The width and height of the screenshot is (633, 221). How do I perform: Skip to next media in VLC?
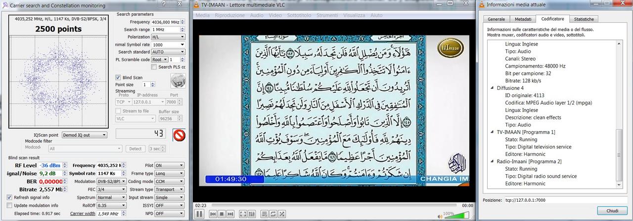pos(230,214)
